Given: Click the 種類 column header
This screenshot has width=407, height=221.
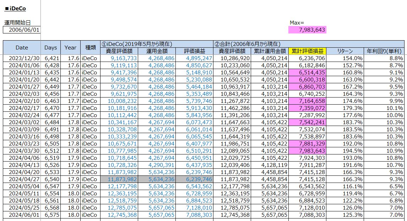Looking at the screenshot, I should (90, 48).
